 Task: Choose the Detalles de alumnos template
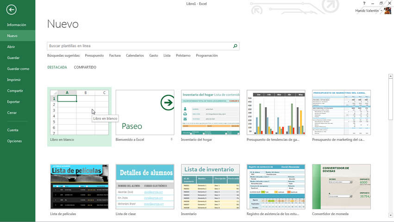tap(145, 186)
